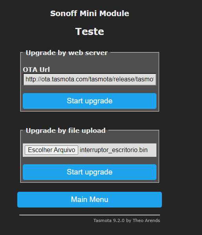
Task: Click the Teste device name heading
Action: coord(90,31)
